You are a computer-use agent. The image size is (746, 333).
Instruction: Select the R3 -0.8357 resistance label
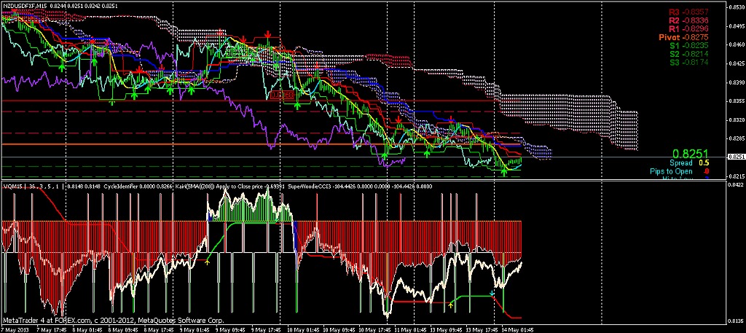[x=689, y=12]
